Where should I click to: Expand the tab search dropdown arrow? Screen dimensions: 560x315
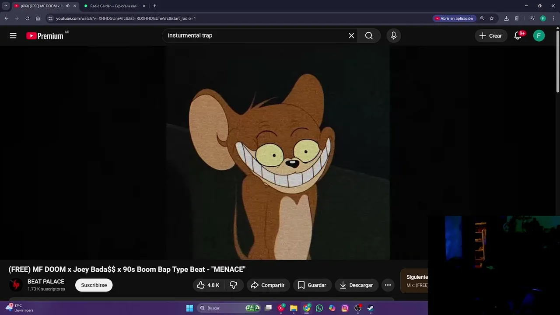pos(6,6)
